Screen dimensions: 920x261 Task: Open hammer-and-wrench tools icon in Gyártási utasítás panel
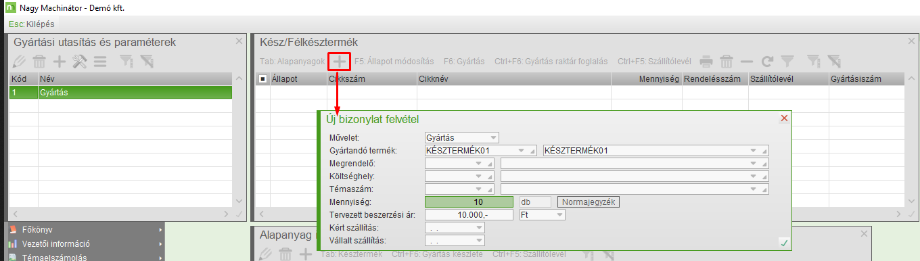pyautogui.click(x=80, y=62)
